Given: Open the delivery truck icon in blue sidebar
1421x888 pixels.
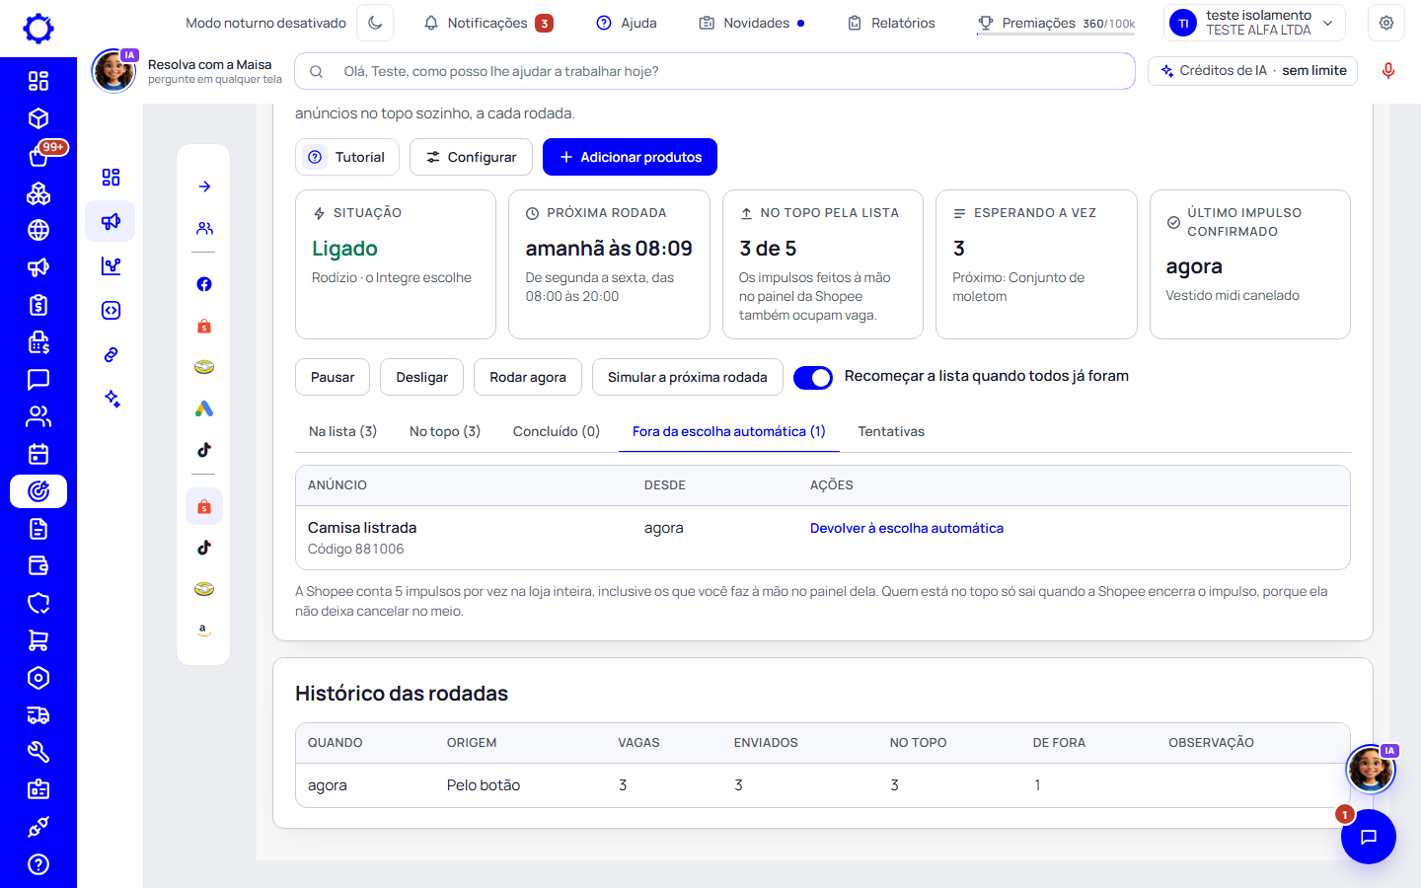Looking at the screenshot, I should point(38,715).
